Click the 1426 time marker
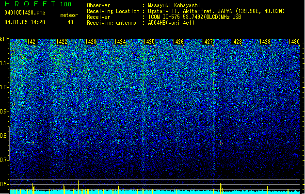The width and height of the screenshot is (305, 194). [x=178, y=42]
